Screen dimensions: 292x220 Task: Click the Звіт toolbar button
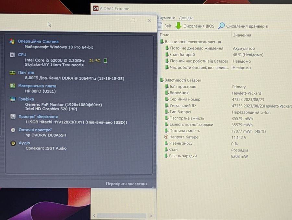165,26
